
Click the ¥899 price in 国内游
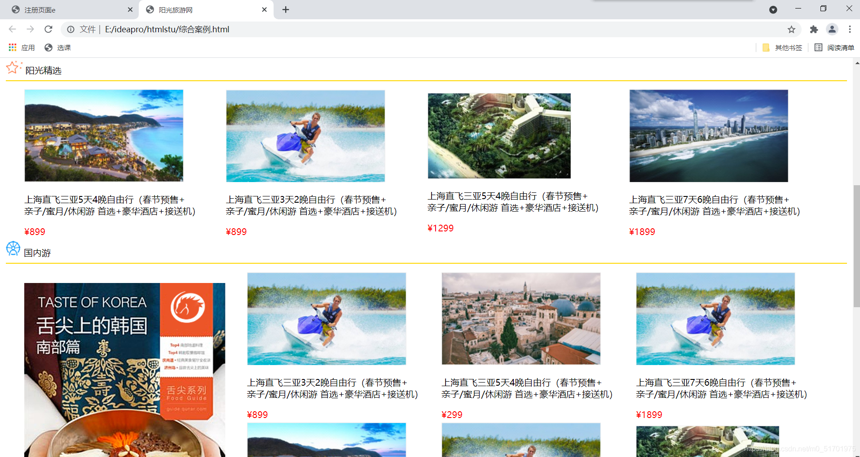tap(257, 415)
